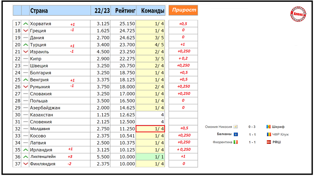Click the Sportivny Alex logo badge
This screenshot has width=314, height=176.
(x=299, y=15)
